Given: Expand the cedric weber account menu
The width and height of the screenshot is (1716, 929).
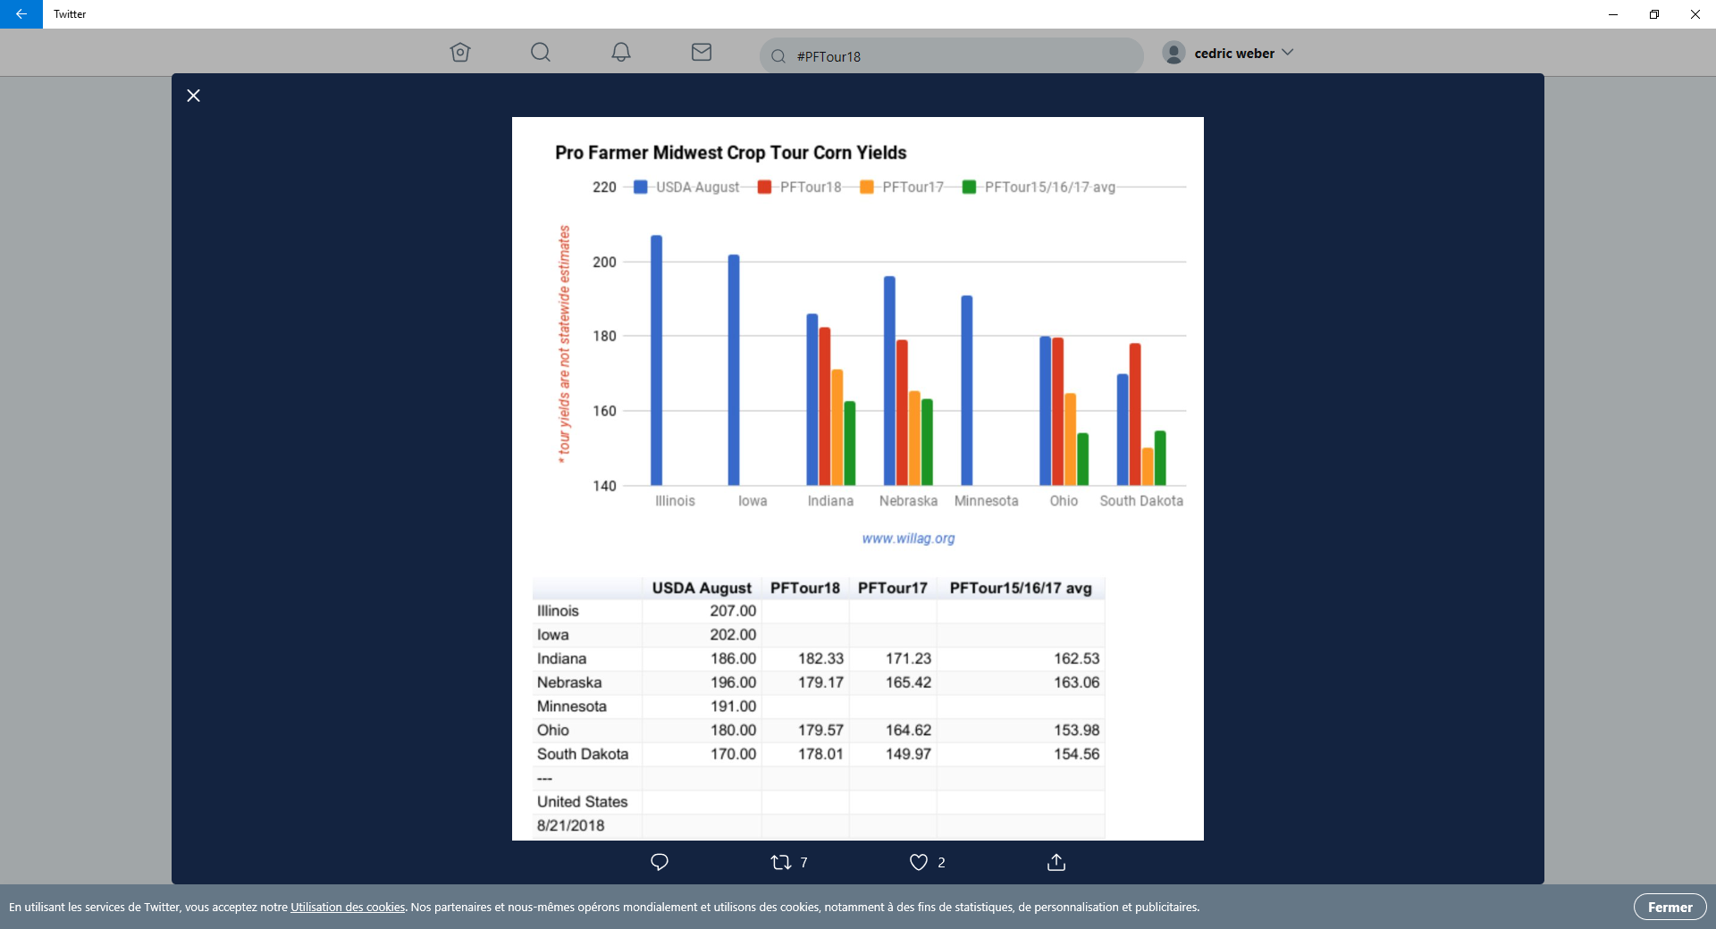Looking at the screenshot, I should coord(1288,53).
